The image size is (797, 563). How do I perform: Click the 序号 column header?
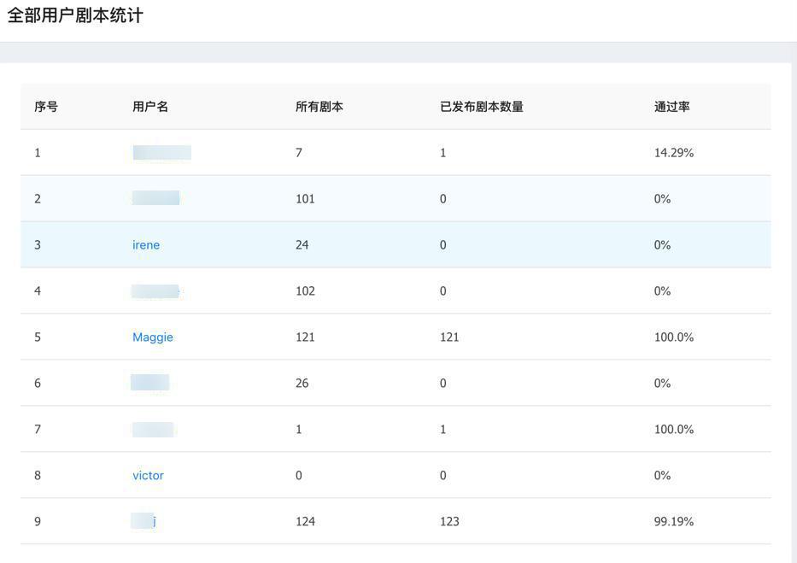coord(46,107)
